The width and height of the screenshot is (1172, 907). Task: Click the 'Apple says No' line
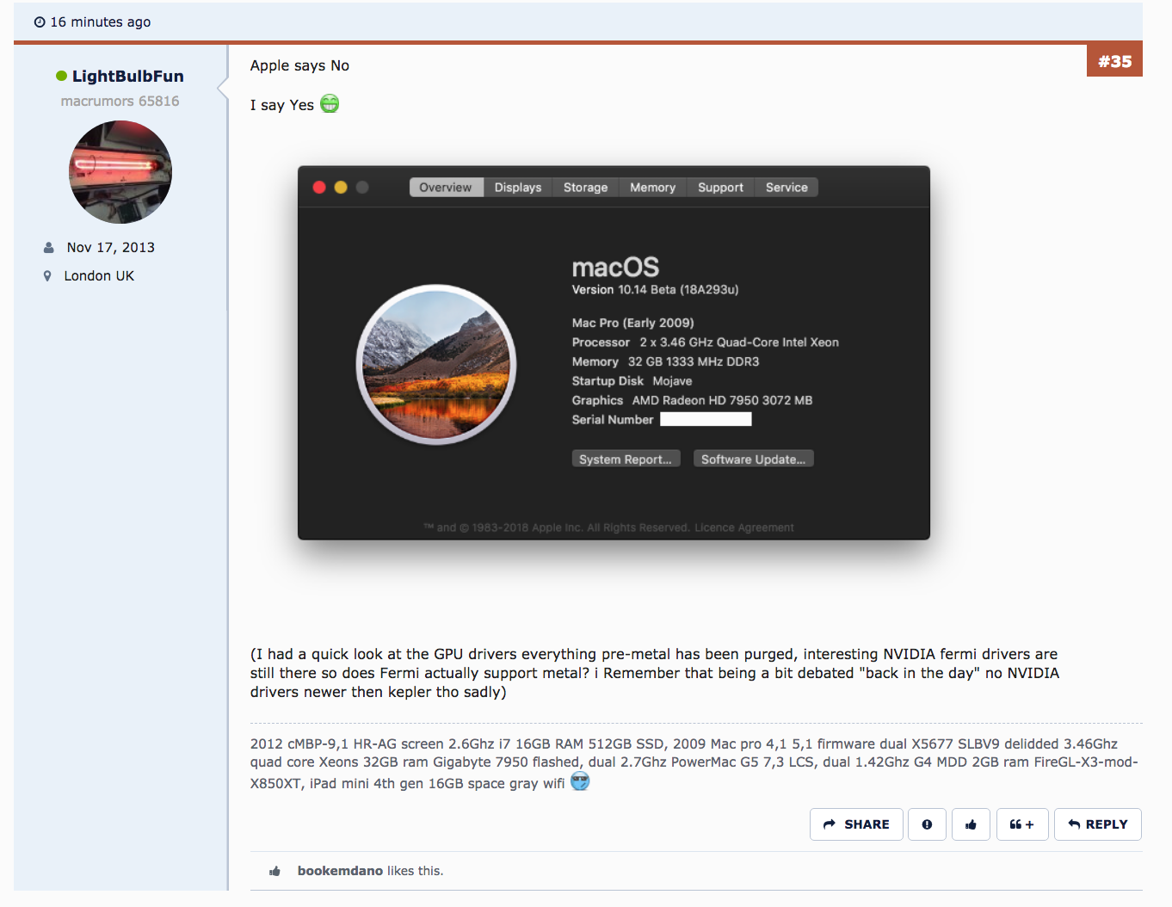[299, 65]
